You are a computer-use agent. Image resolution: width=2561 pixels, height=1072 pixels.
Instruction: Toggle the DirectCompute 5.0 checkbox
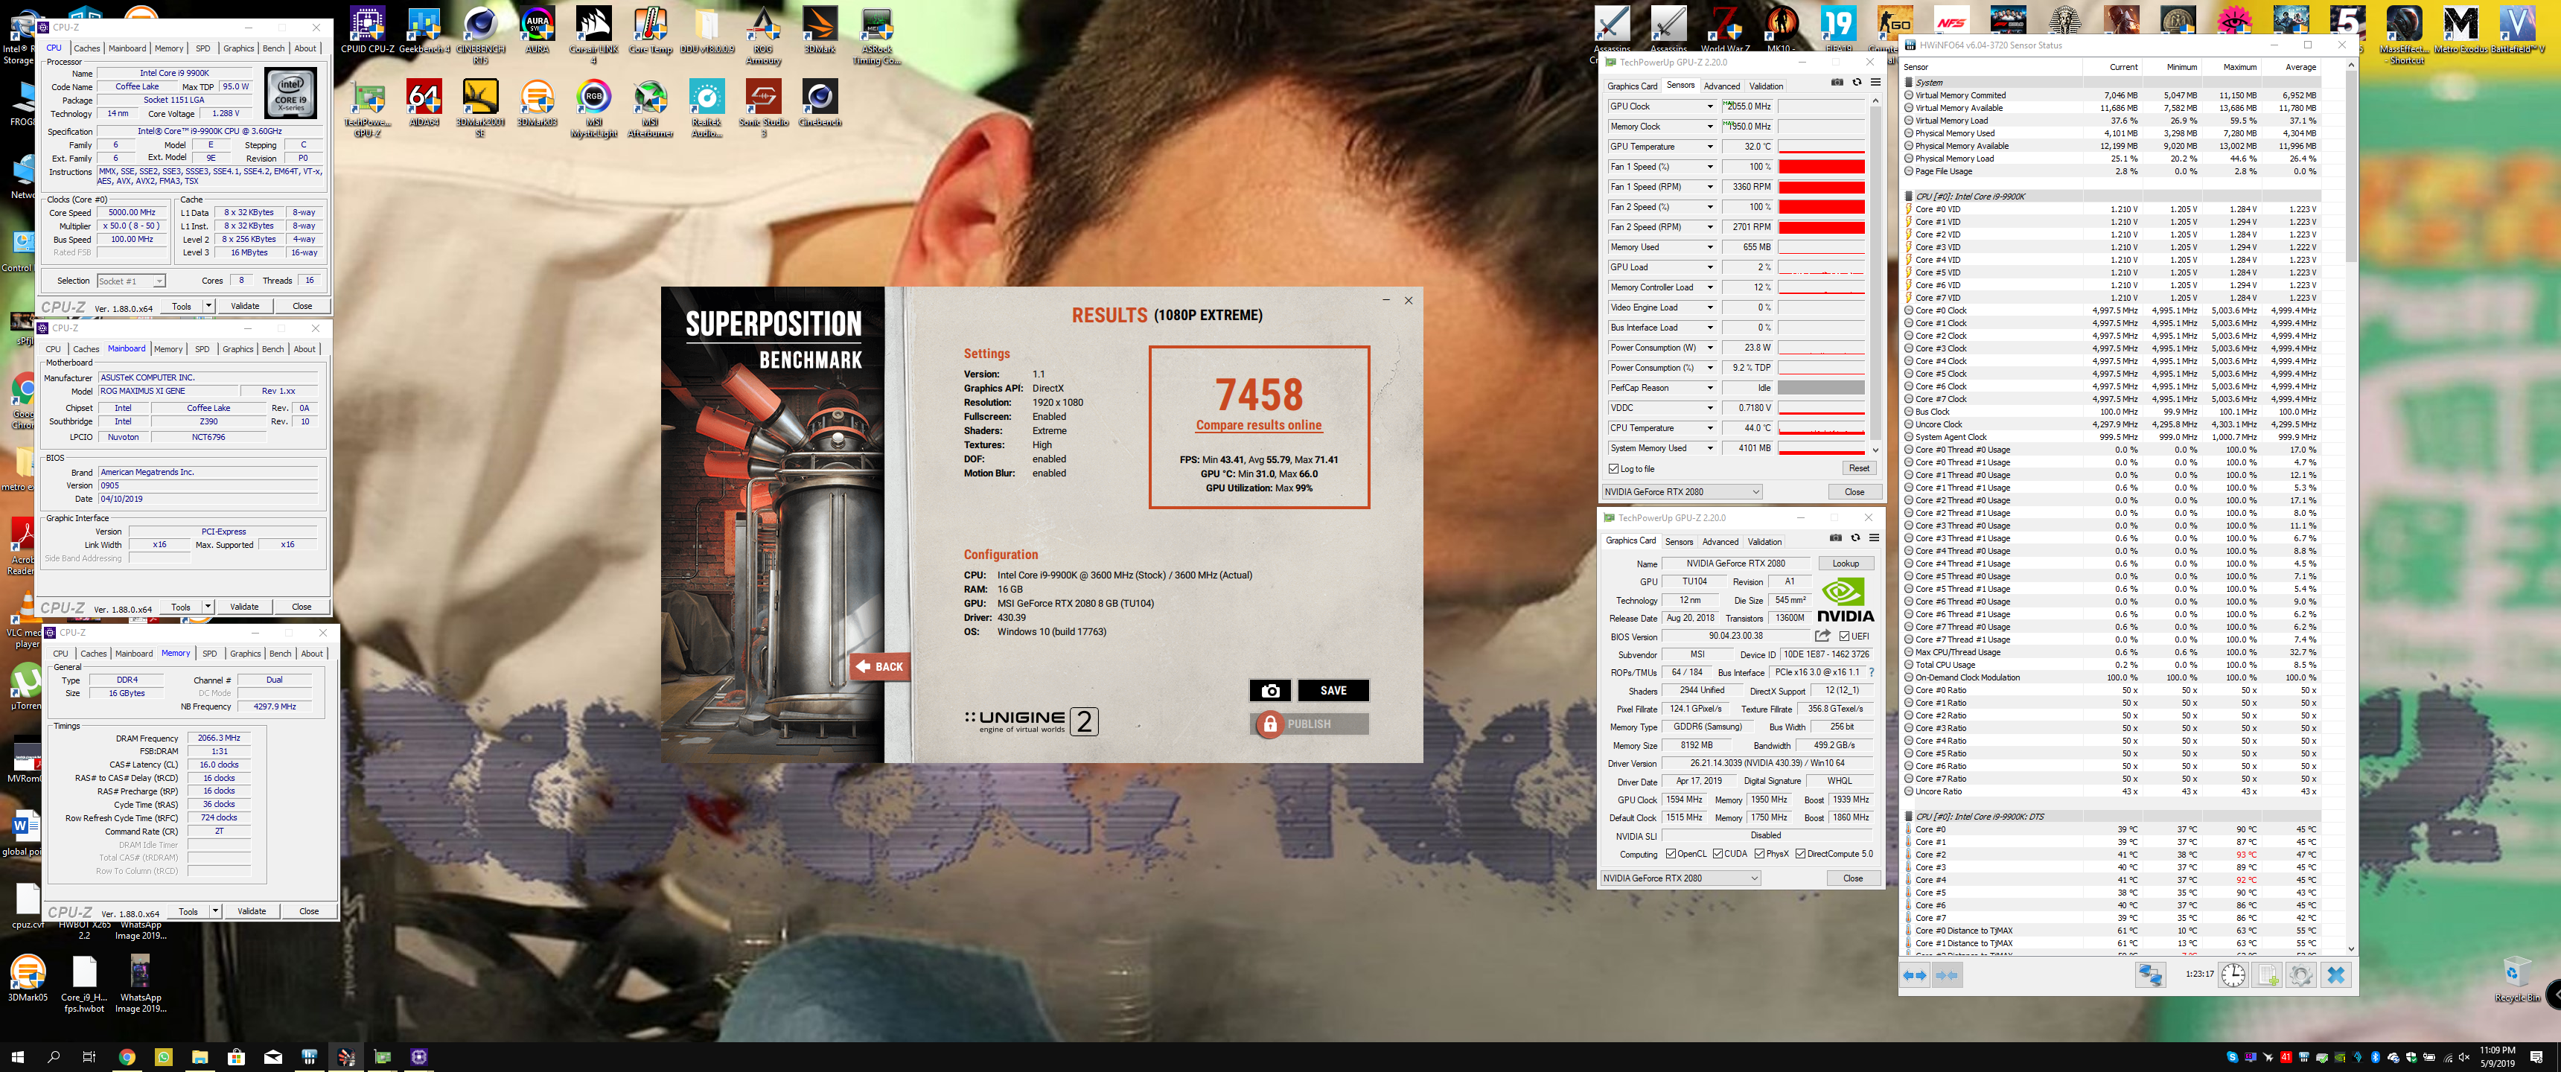point(1800,853)
